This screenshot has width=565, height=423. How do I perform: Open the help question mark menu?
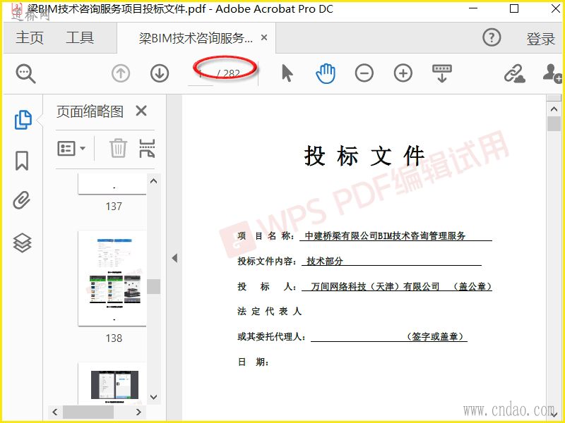[492, 37]
